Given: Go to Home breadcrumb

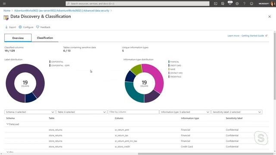Looking at the screenshot, I should coord(7,10).
